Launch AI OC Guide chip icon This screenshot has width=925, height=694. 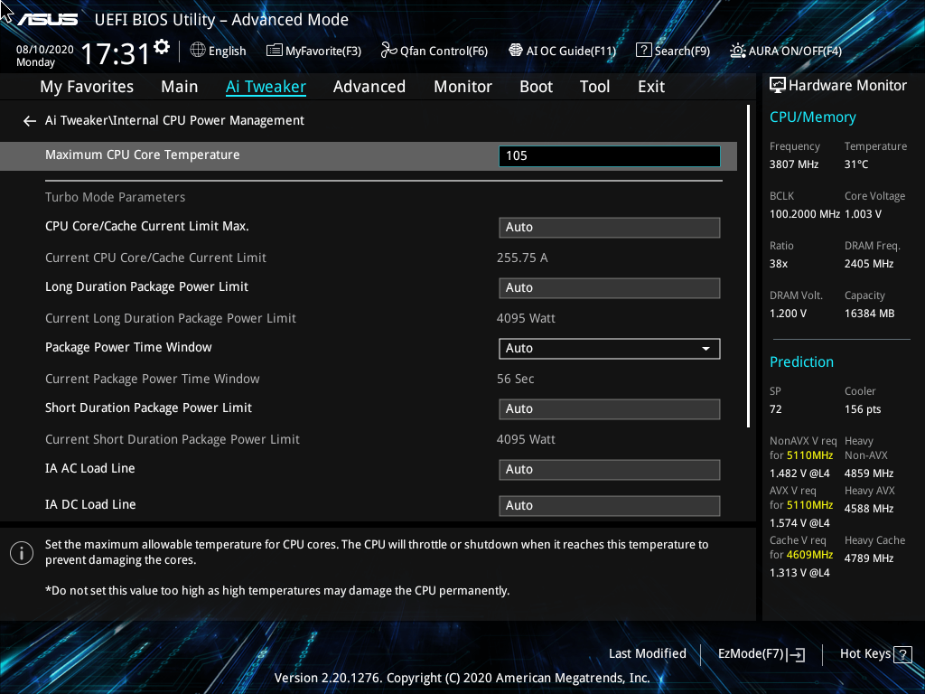tap(516, 51)
